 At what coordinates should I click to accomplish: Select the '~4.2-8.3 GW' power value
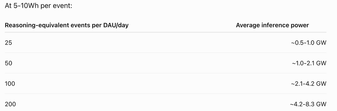pyautogui.click(x=308, y=104)
